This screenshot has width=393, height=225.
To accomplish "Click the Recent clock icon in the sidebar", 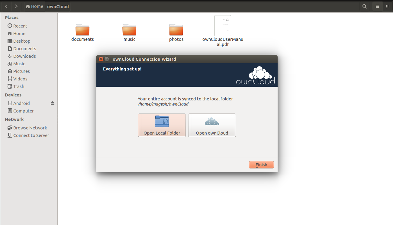I will pyautogui.click(x=10, y=26).
